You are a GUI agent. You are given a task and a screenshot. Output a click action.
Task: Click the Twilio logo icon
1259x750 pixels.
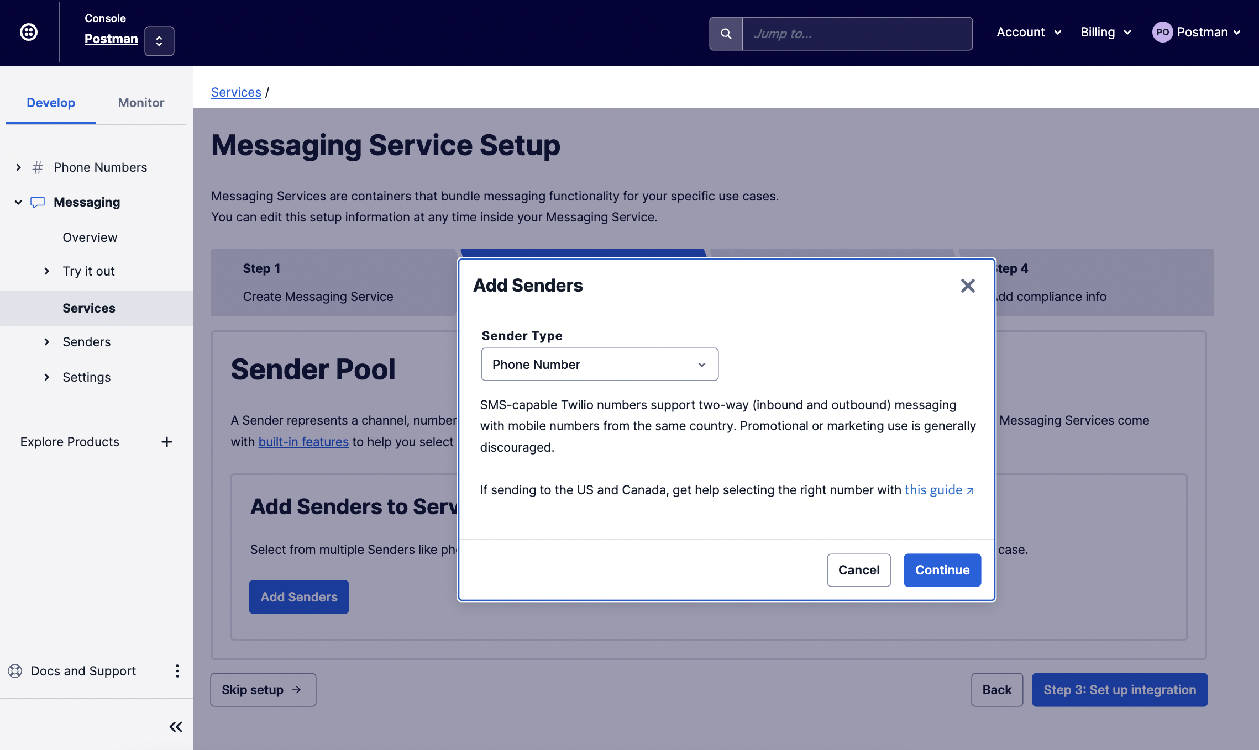click(29, 32)
